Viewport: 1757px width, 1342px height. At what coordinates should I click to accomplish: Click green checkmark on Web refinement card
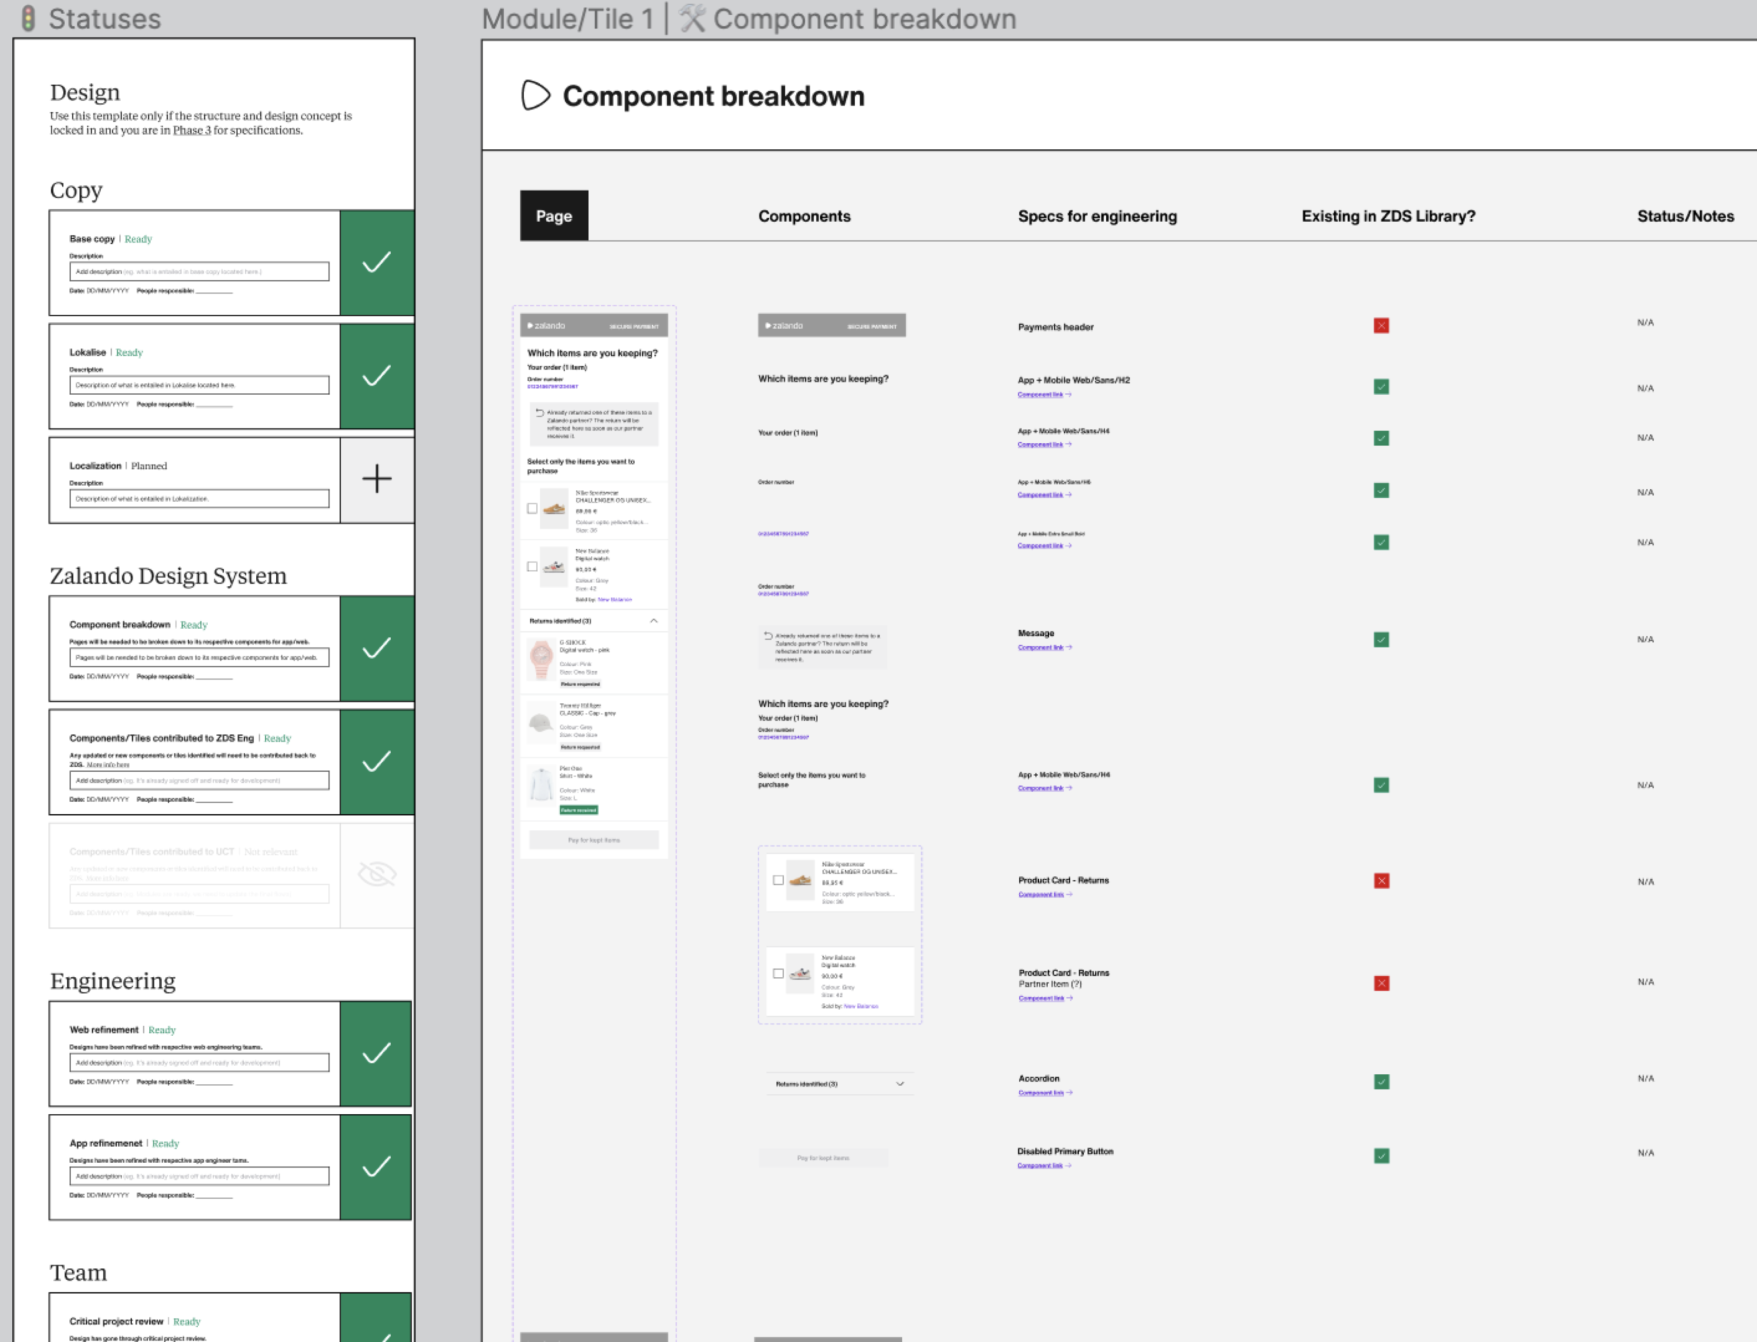376,1054
